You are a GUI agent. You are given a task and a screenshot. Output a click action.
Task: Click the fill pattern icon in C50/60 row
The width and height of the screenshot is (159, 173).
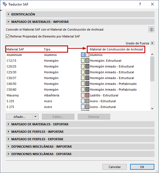point(83,90)
